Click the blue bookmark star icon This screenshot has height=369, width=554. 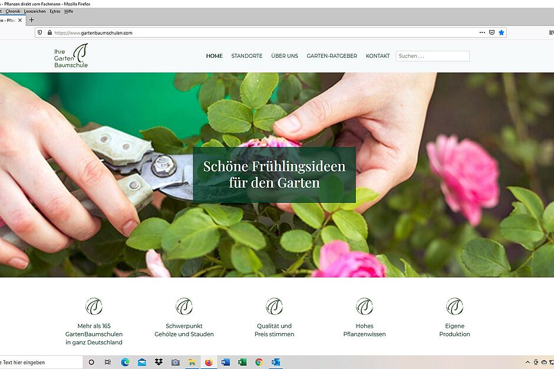point(502,33)
